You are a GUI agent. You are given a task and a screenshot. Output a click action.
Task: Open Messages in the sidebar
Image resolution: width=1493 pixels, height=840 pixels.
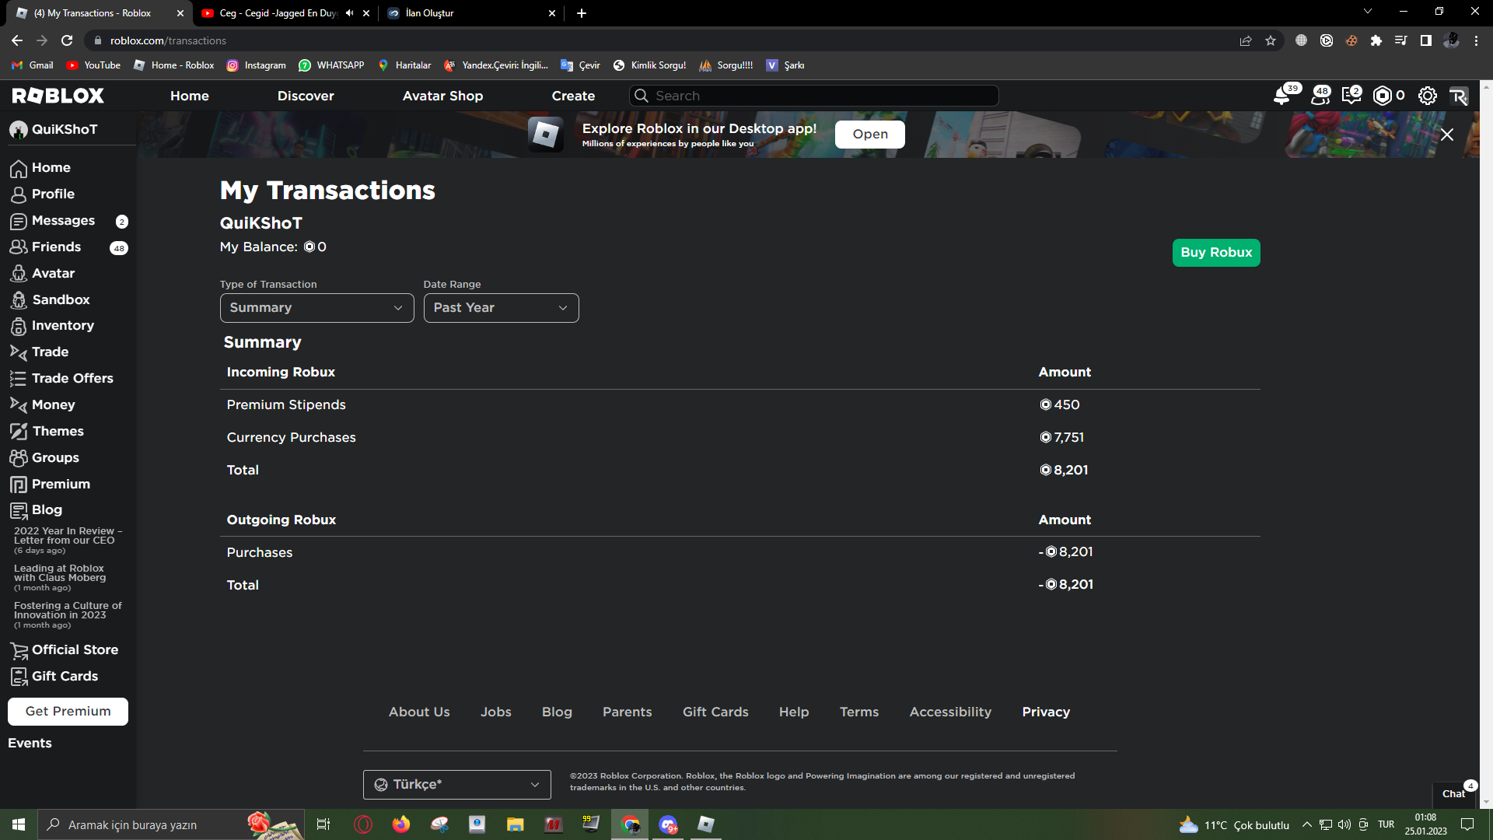click(x=53, y=221)
